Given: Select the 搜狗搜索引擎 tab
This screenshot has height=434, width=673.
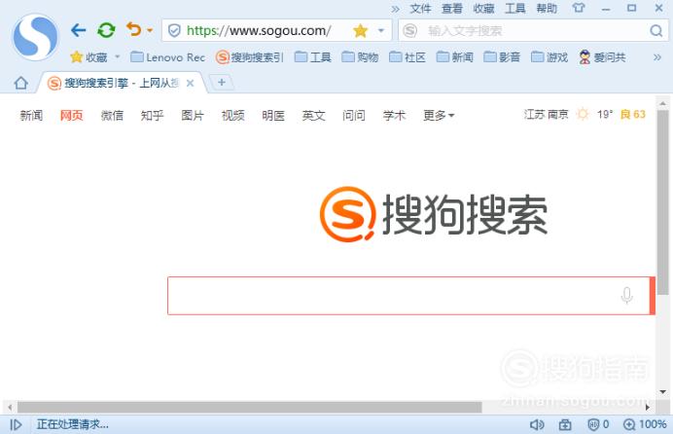Looking at the screenshot, I should click(x=121, y=83).
